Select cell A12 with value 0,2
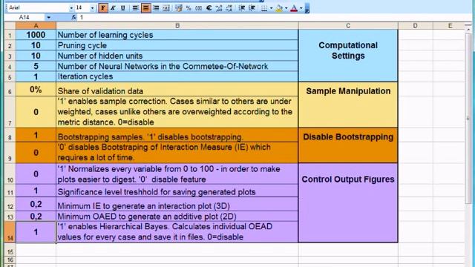Viewport: 475px width, 267px height. (36, 205)
